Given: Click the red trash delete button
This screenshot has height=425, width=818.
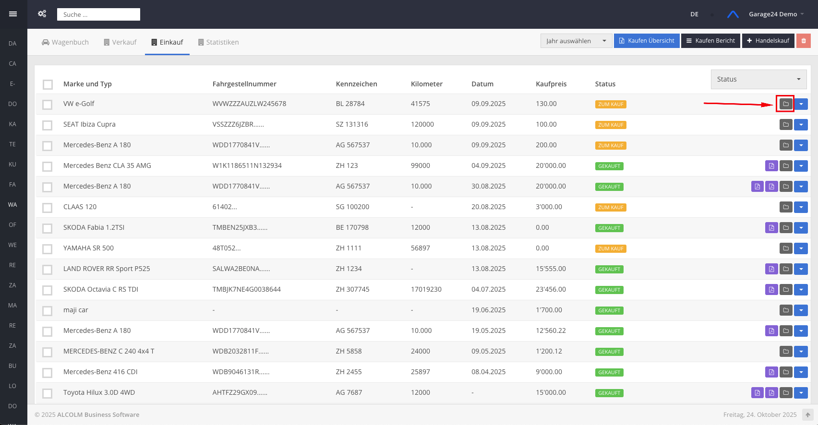Looking at the screenshot, I should coord(803,41).
